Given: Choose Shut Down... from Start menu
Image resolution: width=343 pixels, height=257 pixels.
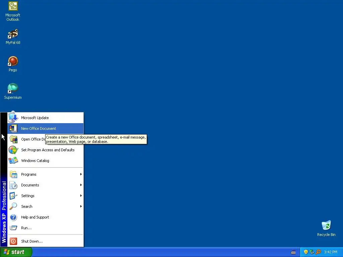Looking at the screenshot, I should coord(46,241).
